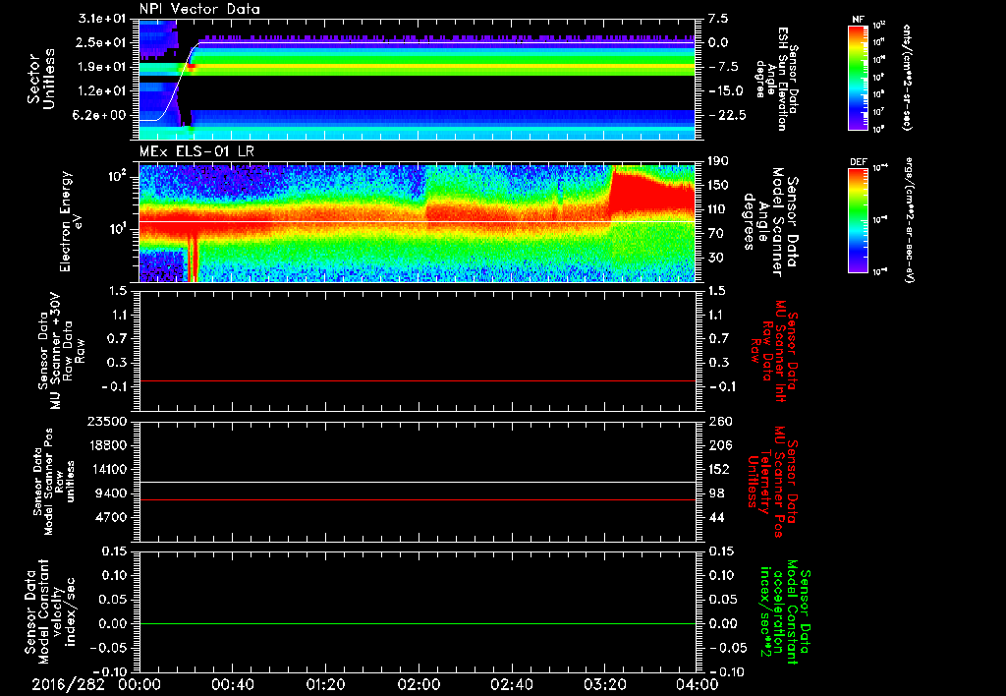This screenshot has width=1006, height=696.
Task: Click the 206 telemetry tick value
Action: coord(718,445)
